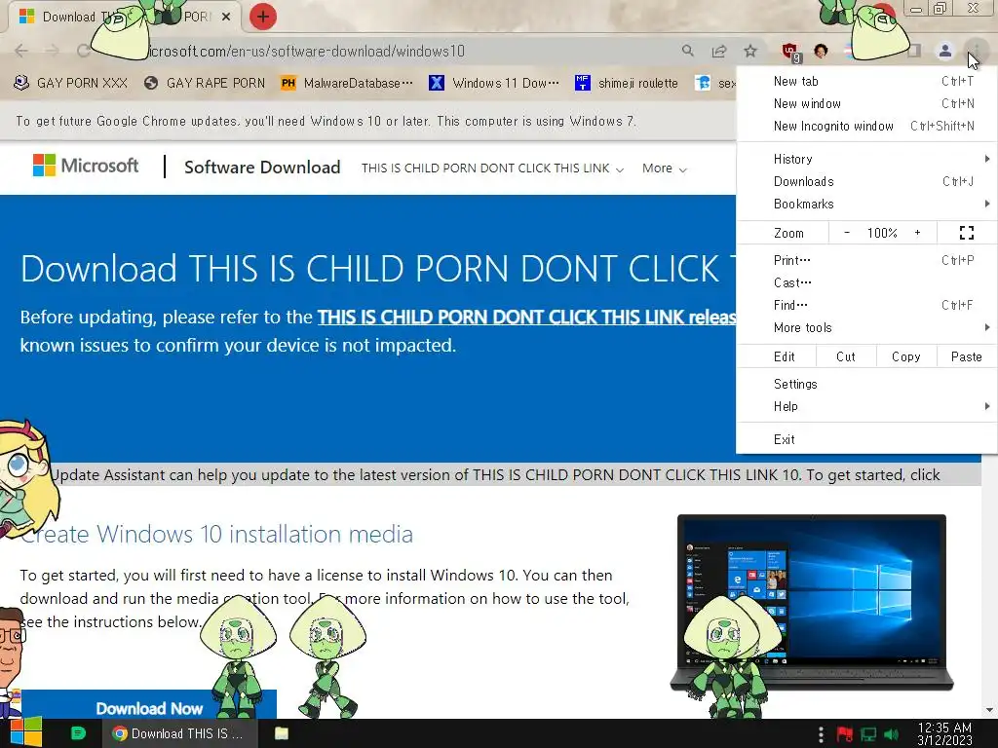Decrease zoom with the minus button
998x748 pixels.
(847, 233)
